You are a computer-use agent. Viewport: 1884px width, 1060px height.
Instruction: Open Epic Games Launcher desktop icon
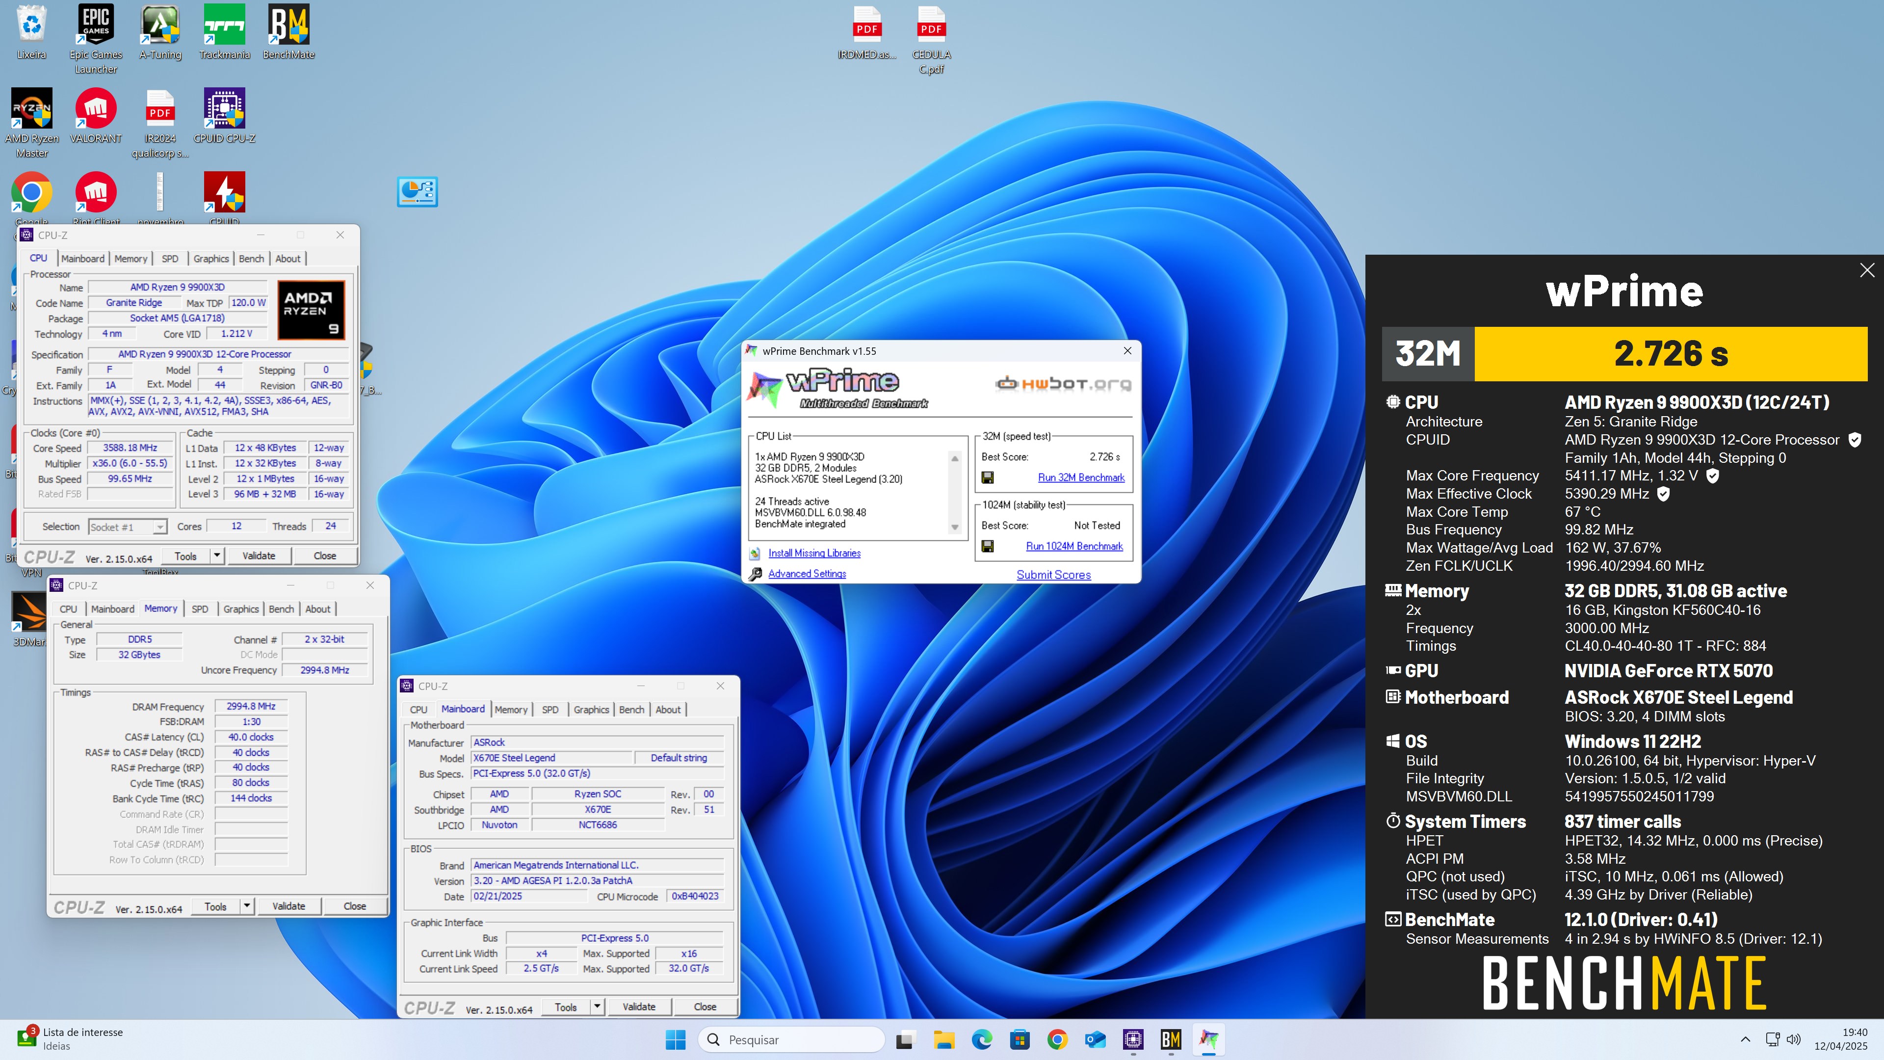(96, 39)
